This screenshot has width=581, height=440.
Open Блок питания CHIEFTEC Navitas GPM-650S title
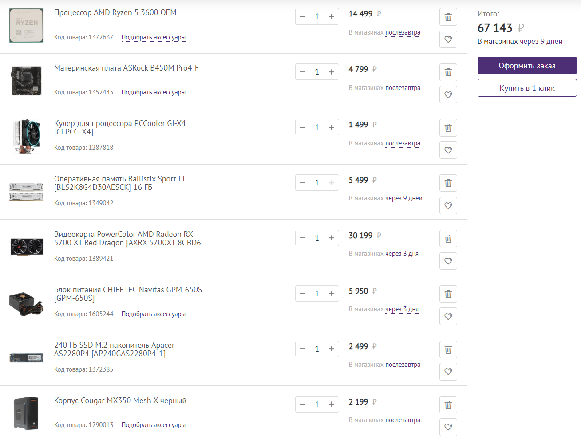tap(128, 294)
